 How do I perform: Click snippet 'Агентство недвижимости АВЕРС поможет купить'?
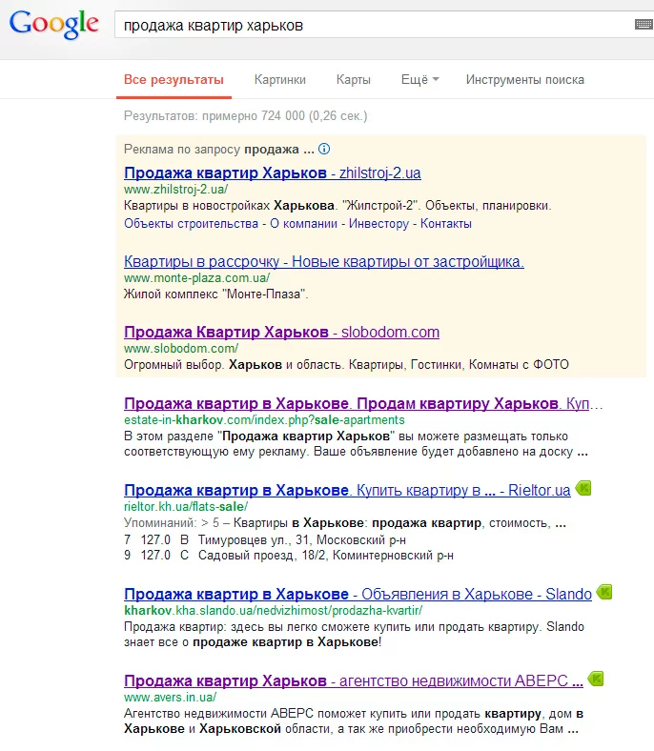[x=354, y=721]
